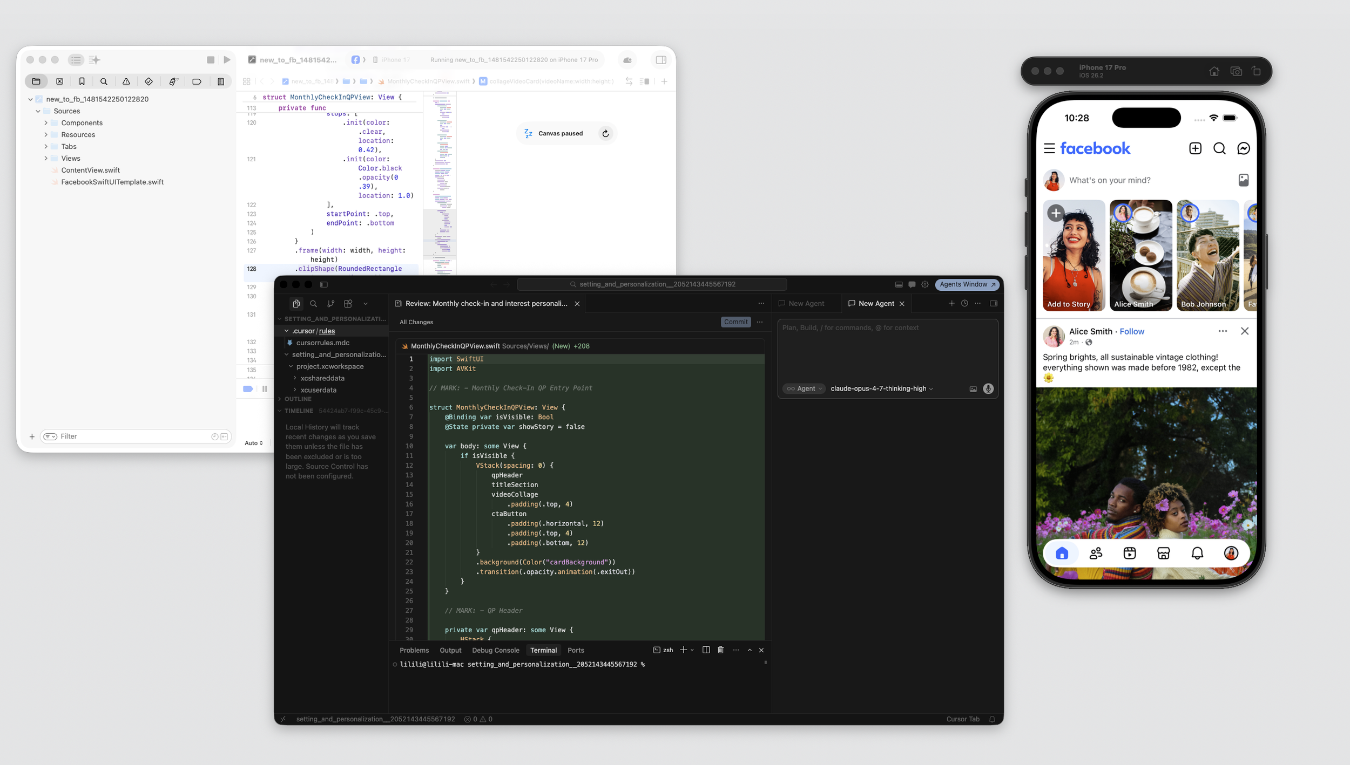Toggle Xcode navigator sidebar list button
The height and width of the screenshot is (765, 1350).
(76, 60)
